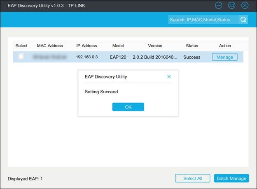Confirm the dialog with OK
This screenshot has height=189, width=257.
pos(128,107)
